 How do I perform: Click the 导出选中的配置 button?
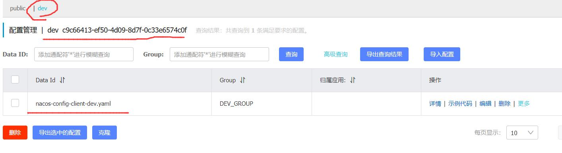(x=60, y=133)
